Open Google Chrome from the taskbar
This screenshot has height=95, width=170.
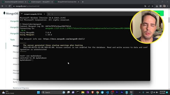pyautogui.click(x=97, y=92)
